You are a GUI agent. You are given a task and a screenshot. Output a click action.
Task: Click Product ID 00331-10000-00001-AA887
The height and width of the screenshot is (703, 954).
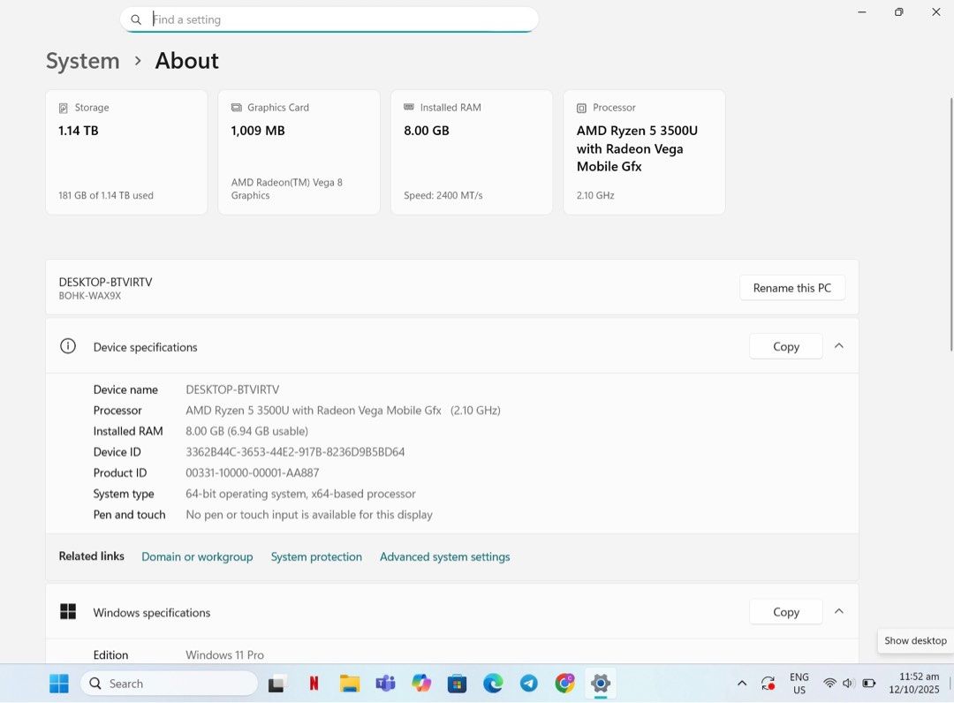tap(252, 472)
